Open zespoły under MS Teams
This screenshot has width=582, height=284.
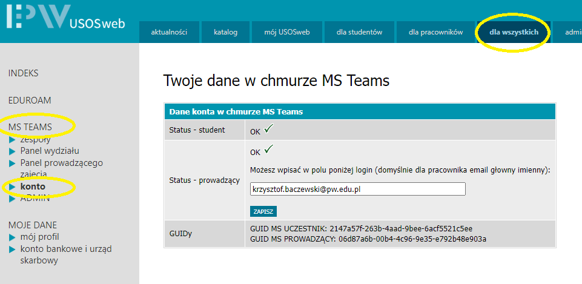point(35,140)
